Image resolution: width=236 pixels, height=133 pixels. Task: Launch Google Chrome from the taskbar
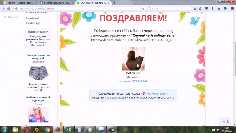click(x=47, y=129)
